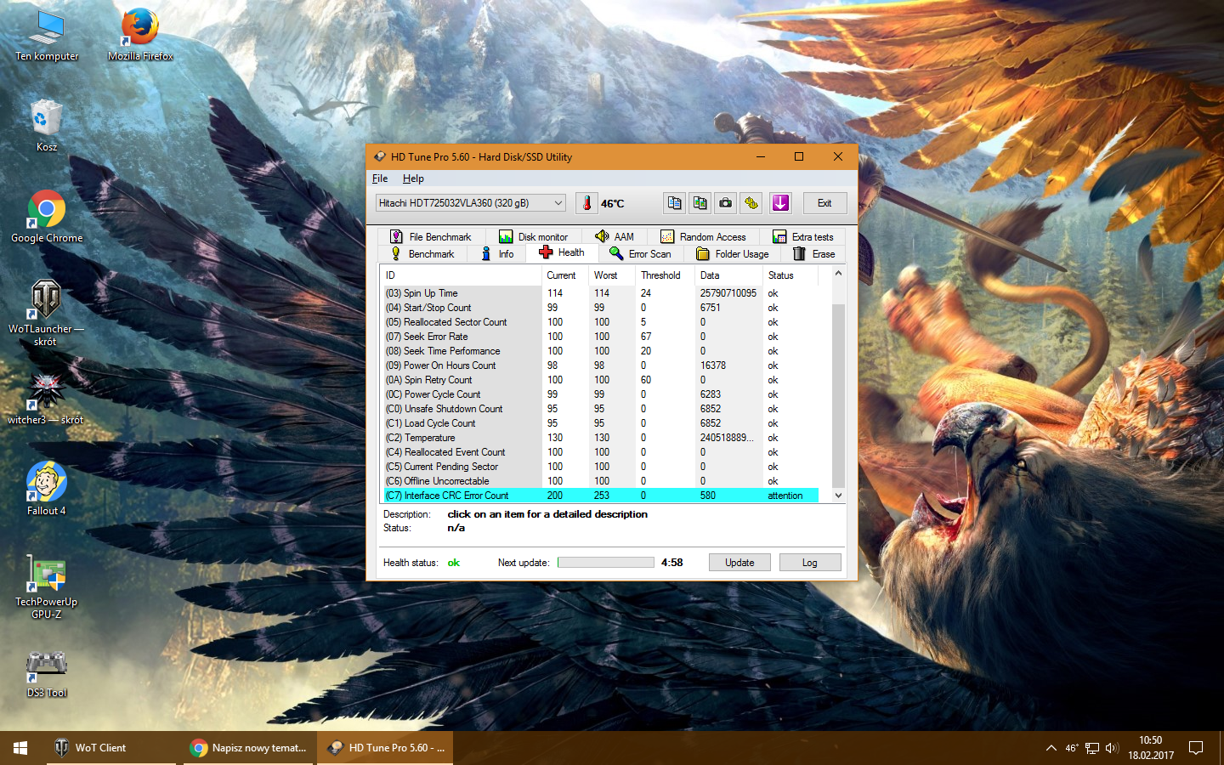Click the copy screenshot to clipboard icon
The width and height of the screenshot is (1224, 765).
pos(700,203)
